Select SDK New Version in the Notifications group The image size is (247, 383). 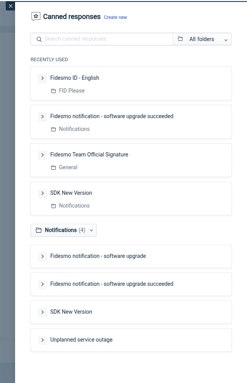coord(131,312)
